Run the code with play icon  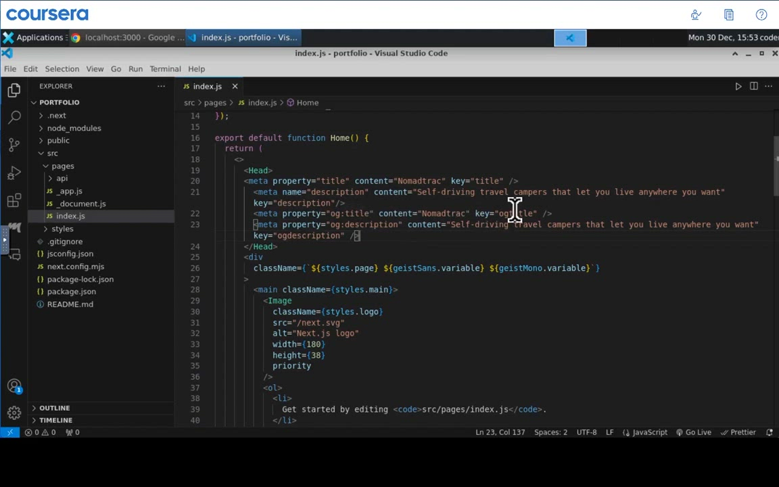[738, 86]
